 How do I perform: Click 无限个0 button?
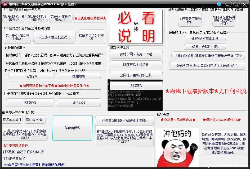click(x=31, y=76)
